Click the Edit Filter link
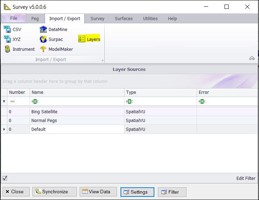The width and height of the screenshot is (259, 200). (x=246, y=178)
